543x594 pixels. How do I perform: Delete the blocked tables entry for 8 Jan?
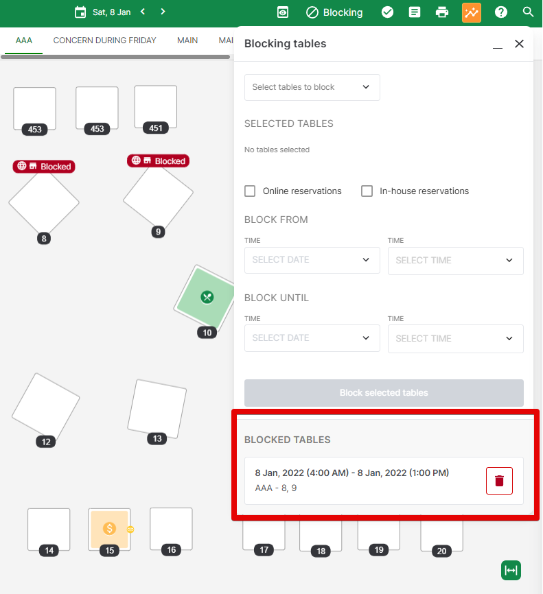click(499, 480)
